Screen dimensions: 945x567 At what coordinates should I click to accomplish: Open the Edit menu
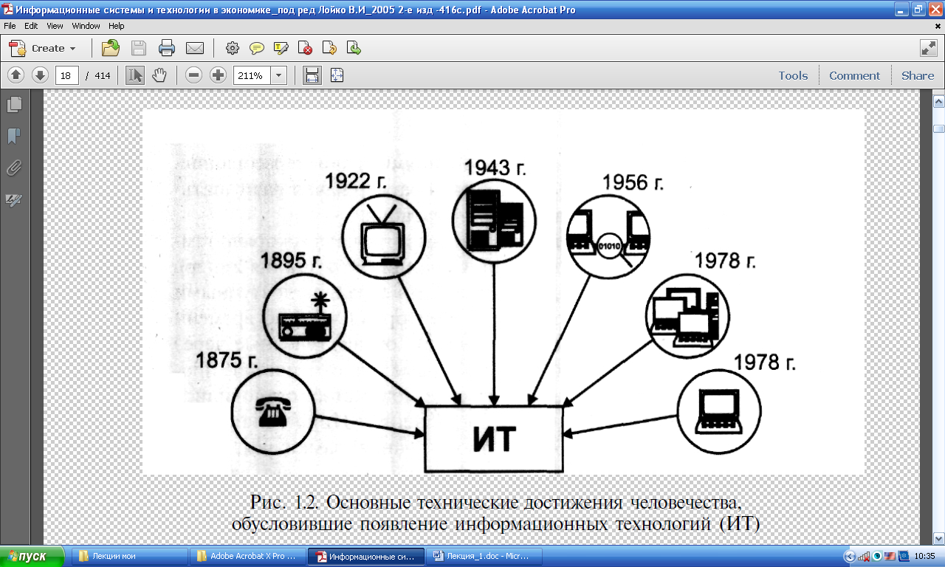tap(31, 26)
